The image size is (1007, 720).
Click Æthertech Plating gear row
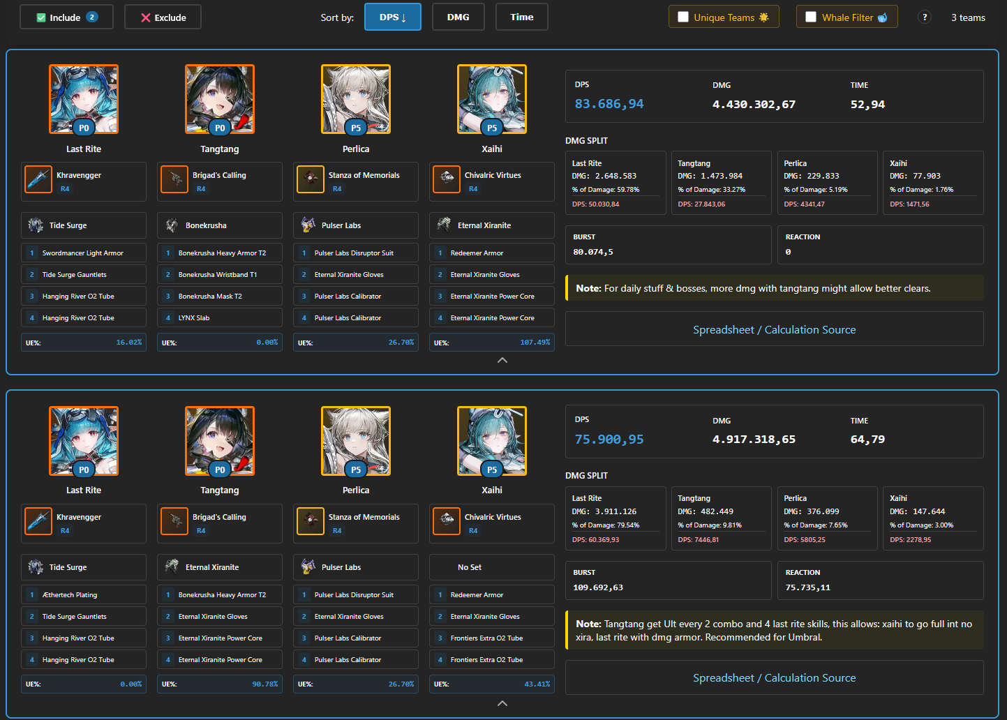coord(84,594)
